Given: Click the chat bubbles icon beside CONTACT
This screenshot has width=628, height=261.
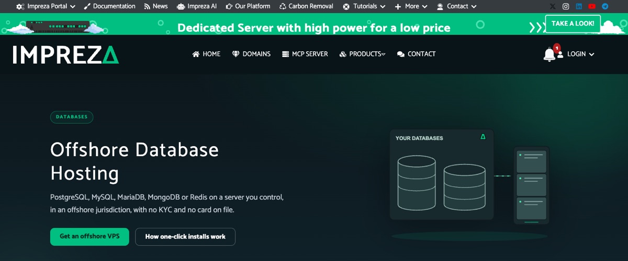Looking at the screenshot, I should click(401, 54).
